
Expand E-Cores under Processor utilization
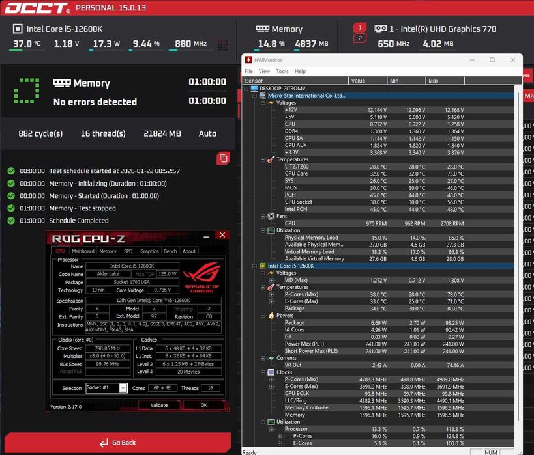[x=280, y=443]
